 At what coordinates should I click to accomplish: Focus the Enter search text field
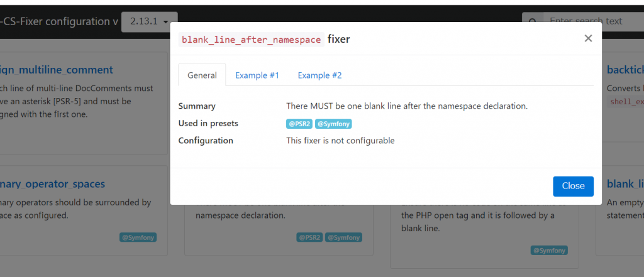591,21
